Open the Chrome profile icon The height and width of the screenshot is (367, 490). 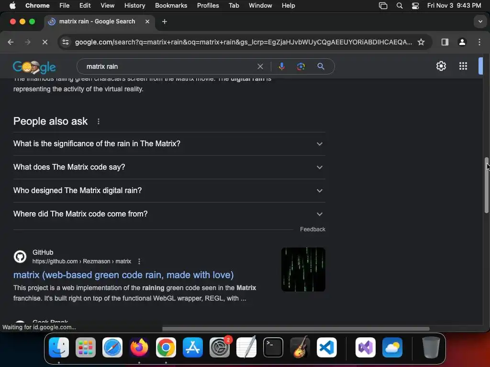(462, 42)
